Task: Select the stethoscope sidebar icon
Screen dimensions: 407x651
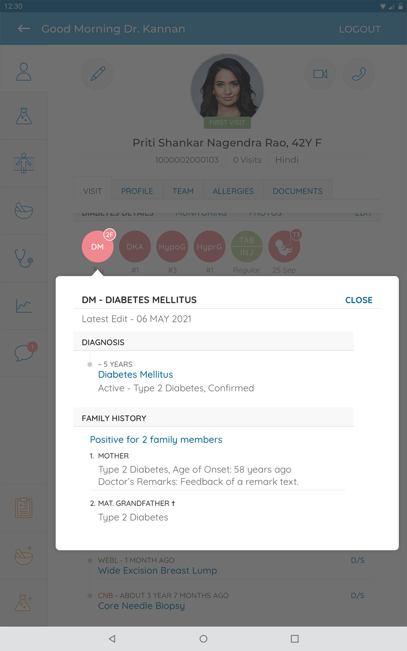Action: (x=24, y=259)
